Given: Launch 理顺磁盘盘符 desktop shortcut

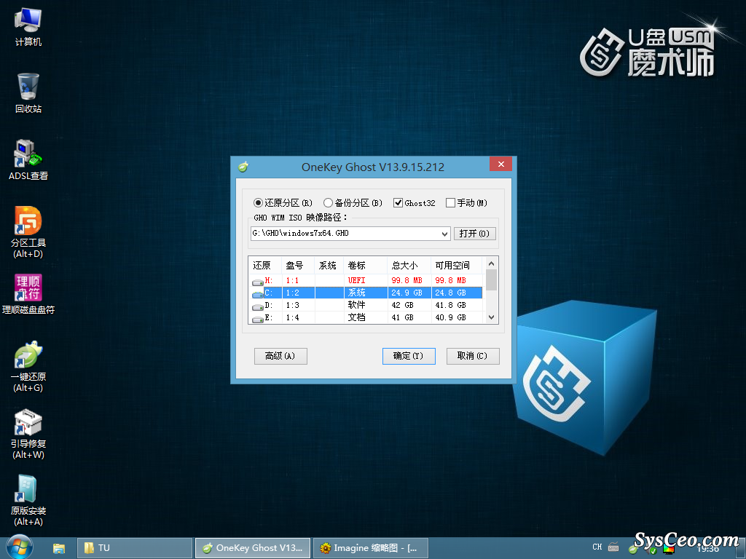Looking at the screenshot, I should click(28, 294).
